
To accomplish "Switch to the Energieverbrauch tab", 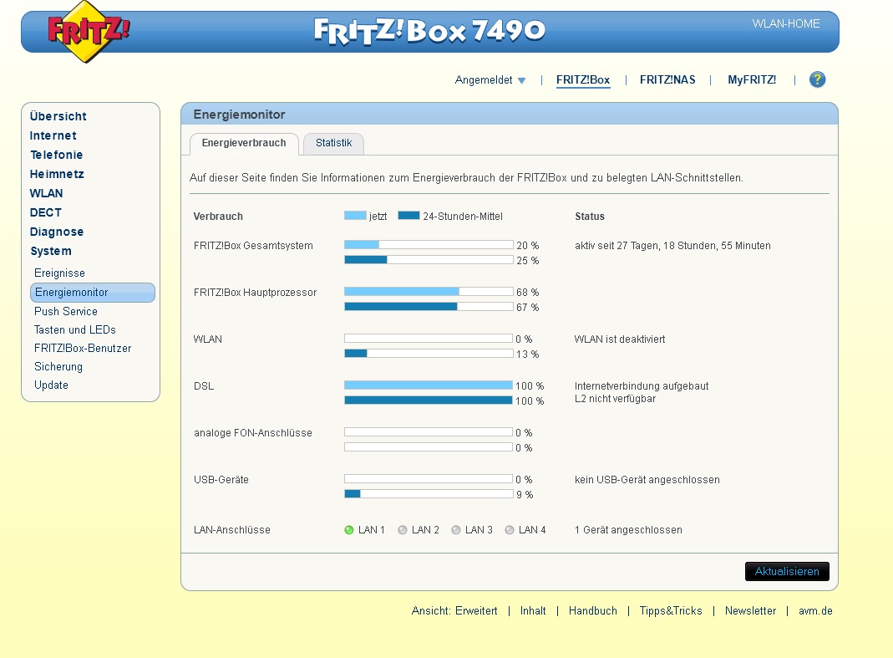I will [244, 143].
